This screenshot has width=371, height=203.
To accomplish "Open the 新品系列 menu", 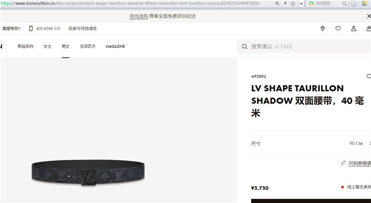I will coord(25,46).
